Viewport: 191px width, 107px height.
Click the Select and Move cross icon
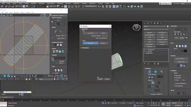click(x=62, y=7)
